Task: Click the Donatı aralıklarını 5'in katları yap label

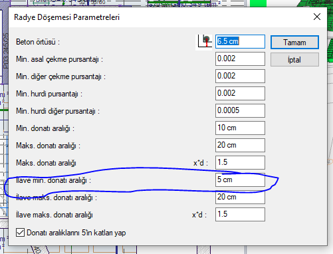Action: click(x=76, y=233)
